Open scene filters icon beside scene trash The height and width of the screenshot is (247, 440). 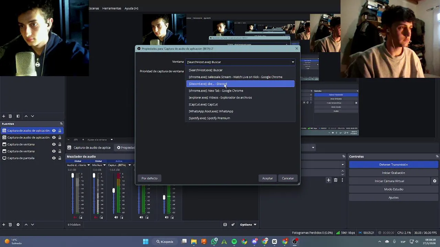(x=18, y=116)
